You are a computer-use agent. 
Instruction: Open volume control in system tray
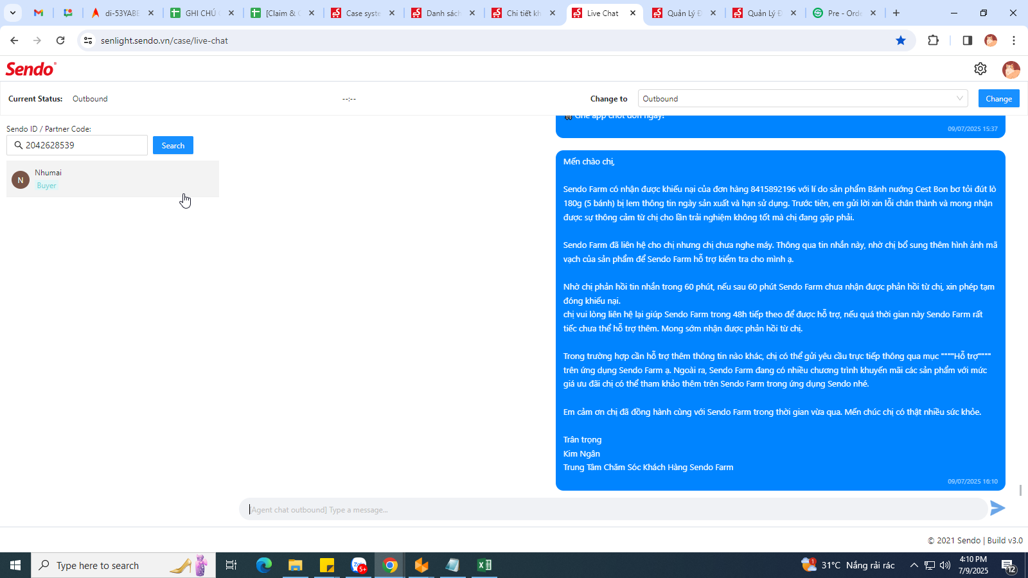(945, 565)
